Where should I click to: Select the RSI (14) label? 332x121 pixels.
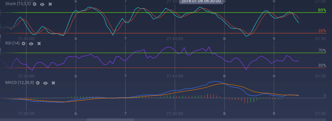tap(12, 44)
